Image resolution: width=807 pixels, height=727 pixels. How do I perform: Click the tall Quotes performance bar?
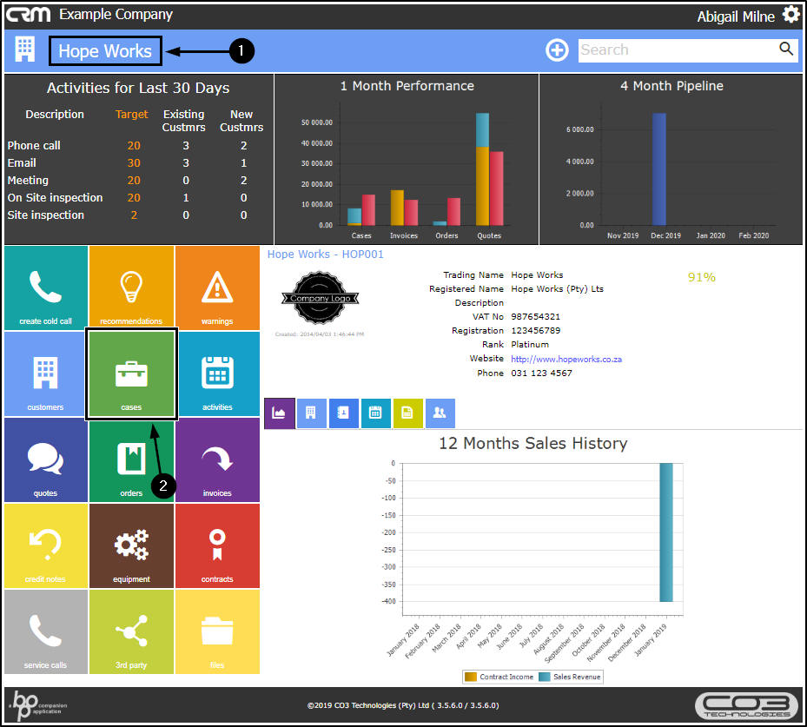482,169
